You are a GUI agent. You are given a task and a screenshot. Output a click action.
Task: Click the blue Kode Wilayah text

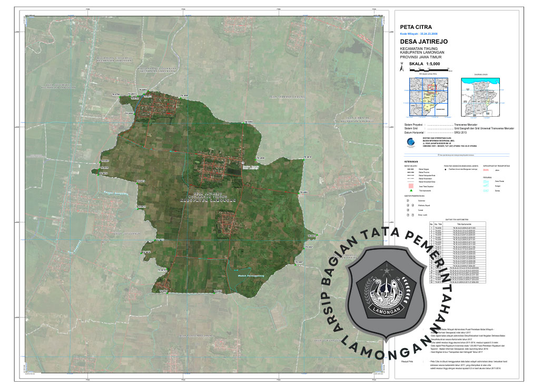[419, 33]
